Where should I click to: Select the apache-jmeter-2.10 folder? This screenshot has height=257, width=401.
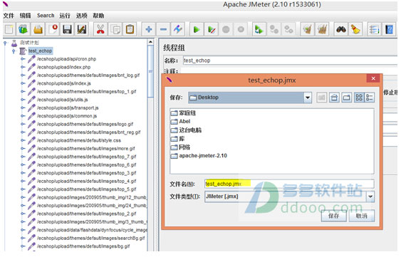pos(199,156)
